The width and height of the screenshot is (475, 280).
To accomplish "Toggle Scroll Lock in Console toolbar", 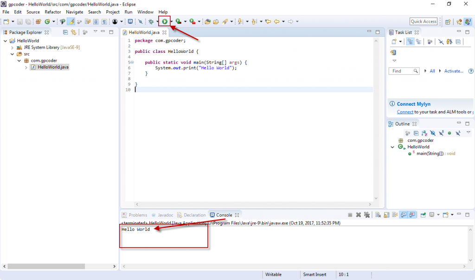I will point(386,215).
